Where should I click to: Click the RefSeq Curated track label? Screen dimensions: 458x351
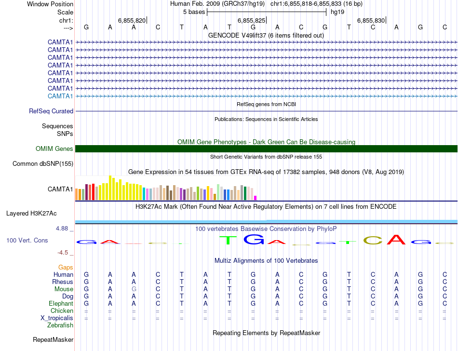51,111
